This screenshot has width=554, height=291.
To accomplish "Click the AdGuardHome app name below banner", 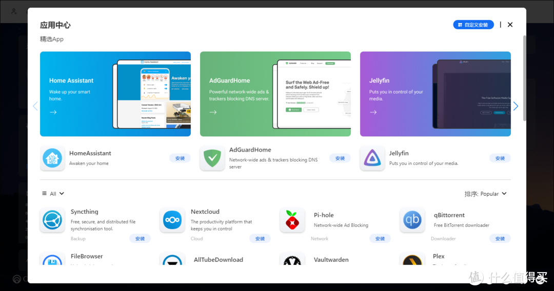I will (250, 150).
